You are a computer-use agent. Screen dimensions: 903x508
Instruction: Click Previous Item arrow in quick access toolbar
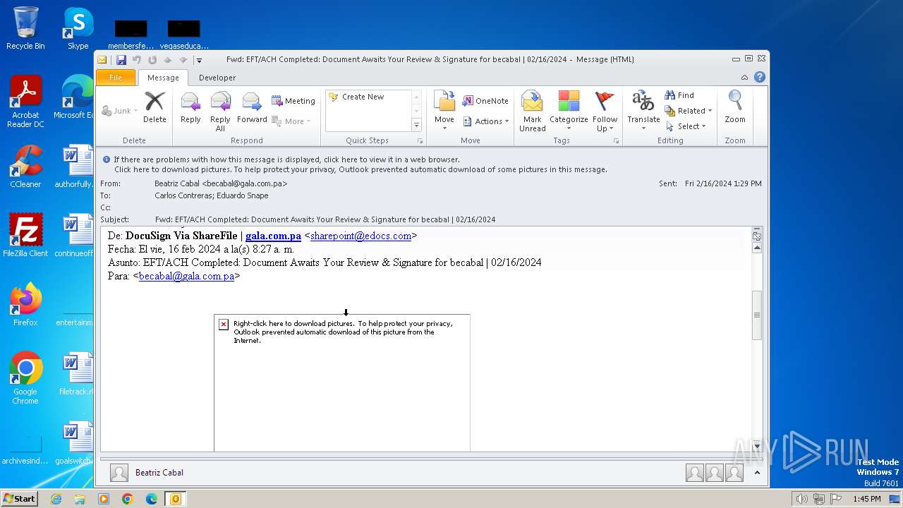168,60
